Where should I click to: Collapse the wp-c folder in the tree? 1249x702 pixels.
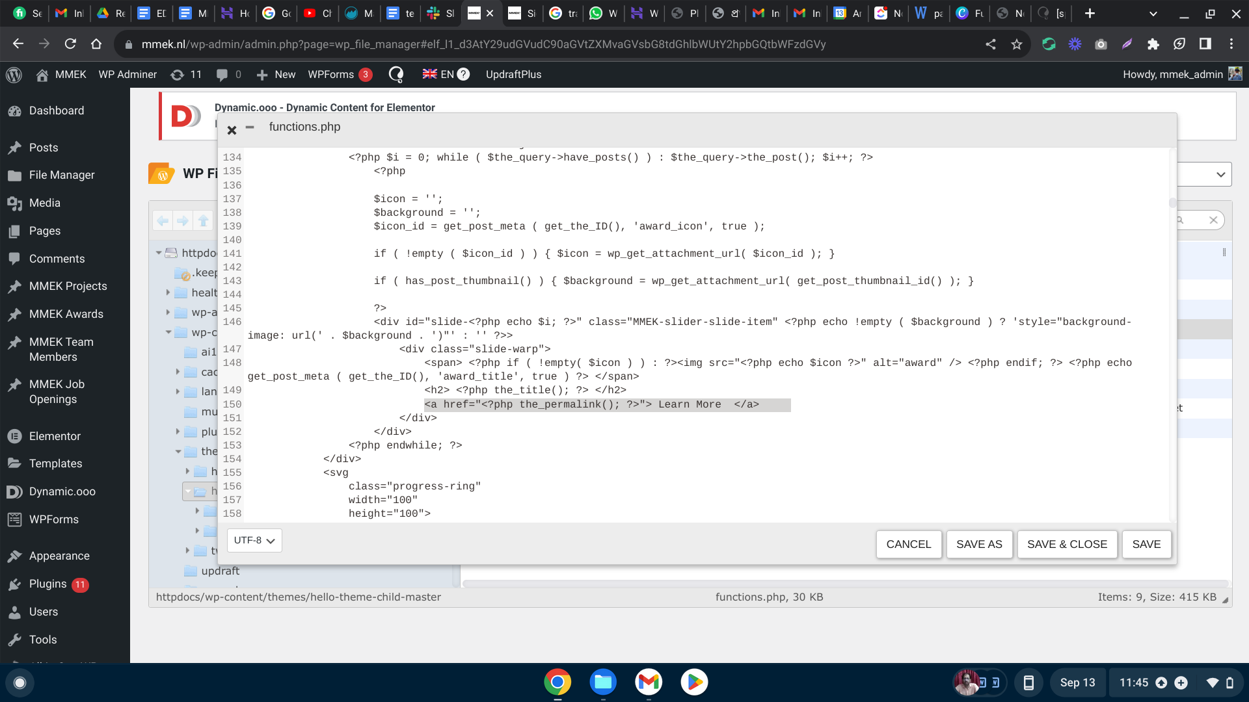tap(168, 332)
